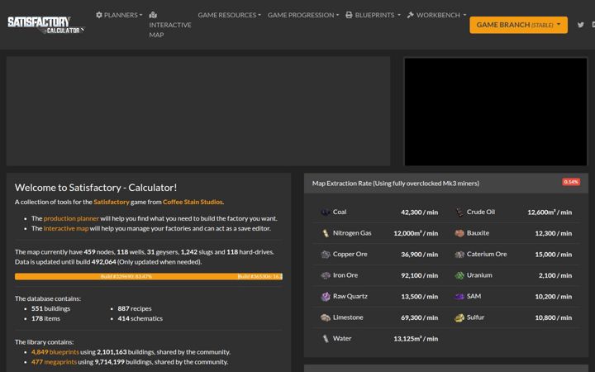
Task: Open the 4,849 blueprints link
Action: click(55, 352)
